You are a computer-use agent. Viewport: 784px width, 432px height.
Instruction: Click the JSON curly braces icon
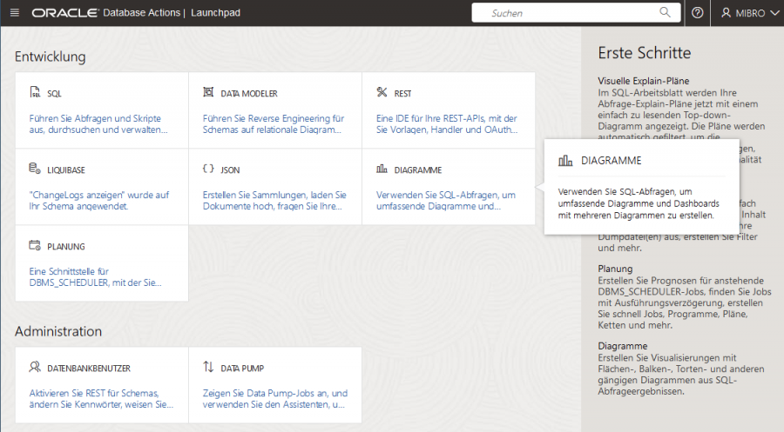208,169
